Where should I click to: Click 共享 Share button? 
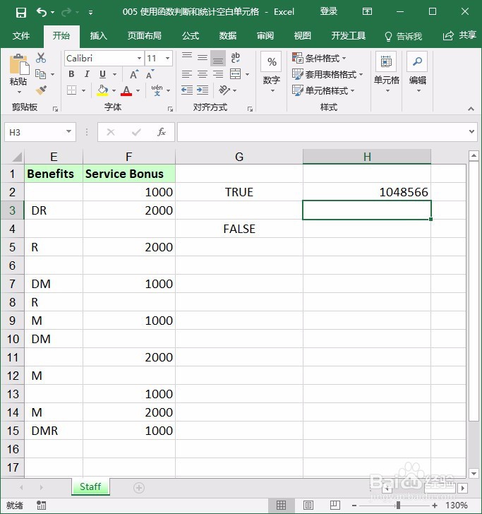[x=459, y=35]
